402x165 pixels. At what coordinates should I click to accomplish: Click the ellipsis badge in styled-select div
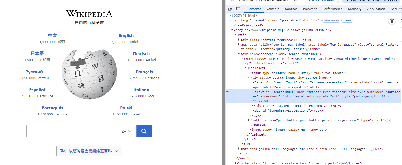click(328, 106)
